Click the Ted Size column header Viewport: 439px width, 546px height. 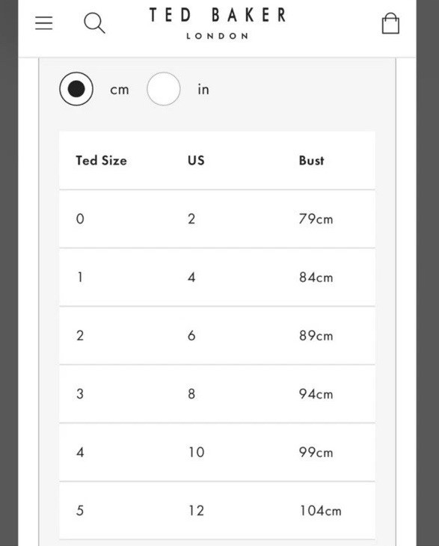tap(101, 160)
